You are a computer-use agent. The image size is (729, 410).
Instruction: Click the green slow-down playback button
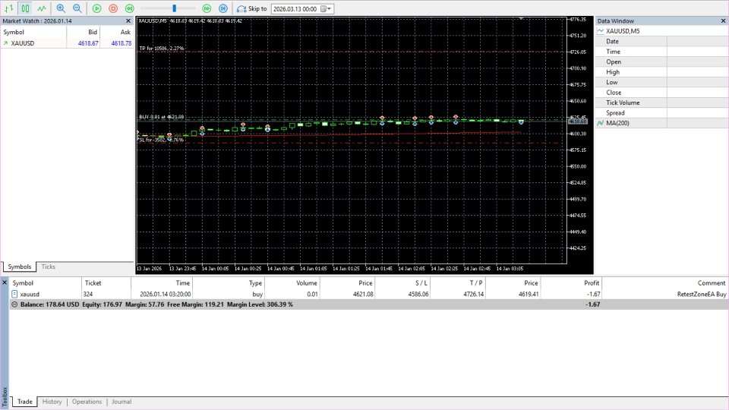point(130,8)
